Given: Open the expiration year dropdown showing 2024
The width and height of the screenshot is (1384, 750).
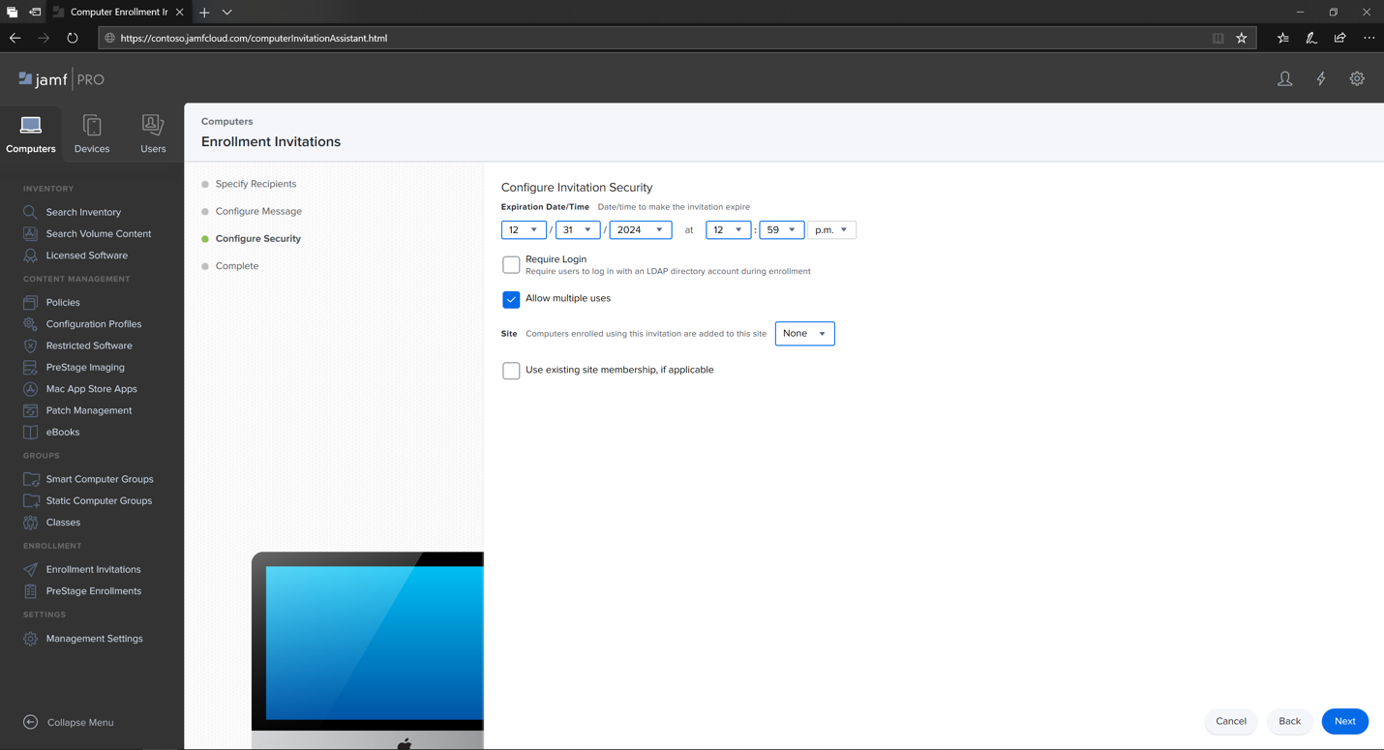Looking at the screenshot, I should tap(640, 230).
